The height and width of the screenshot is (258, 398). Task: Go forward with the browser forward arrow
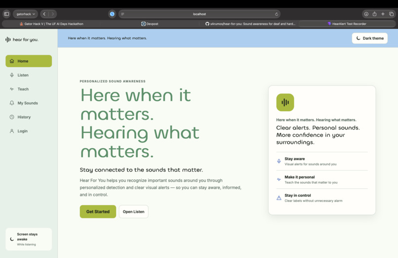point(52,14)
